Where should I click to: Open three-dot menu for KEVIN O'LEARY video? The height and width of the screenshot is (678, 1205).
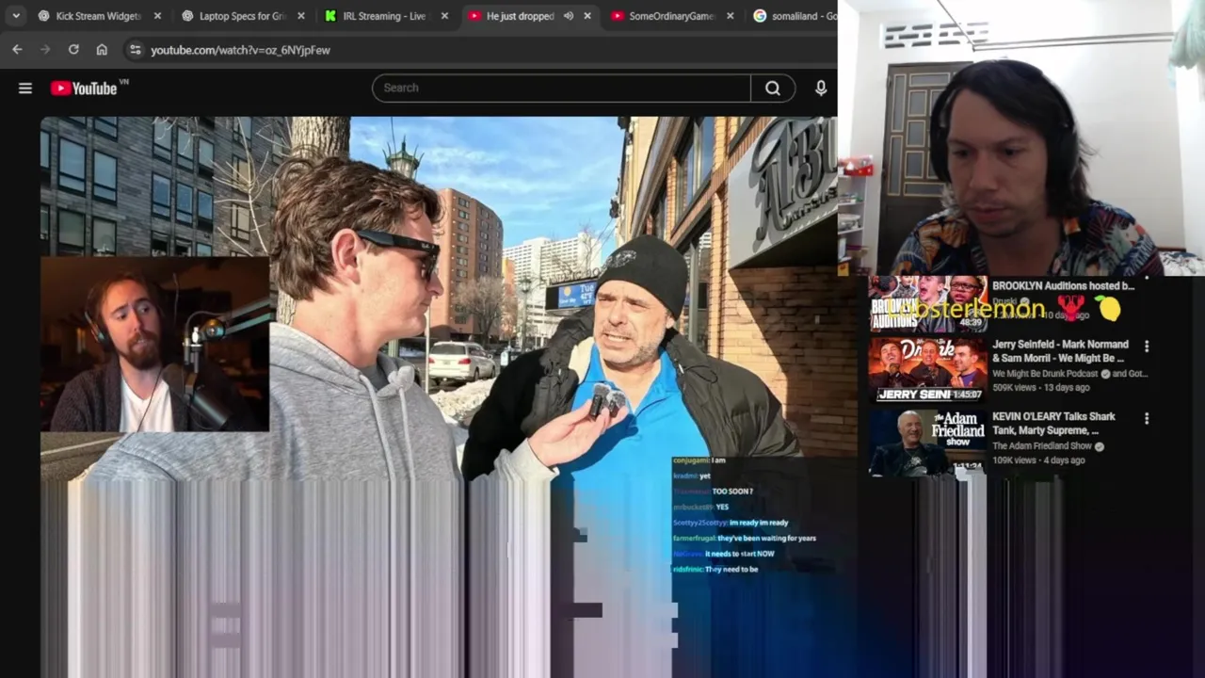click(x=1147, y=418)
